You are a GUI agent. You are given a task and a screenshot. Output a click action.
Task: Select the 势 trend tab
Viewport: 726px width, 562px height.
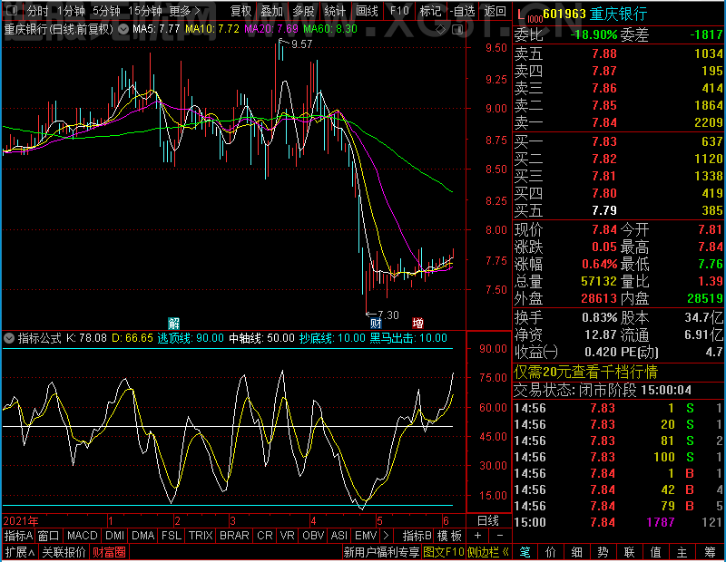603,552
